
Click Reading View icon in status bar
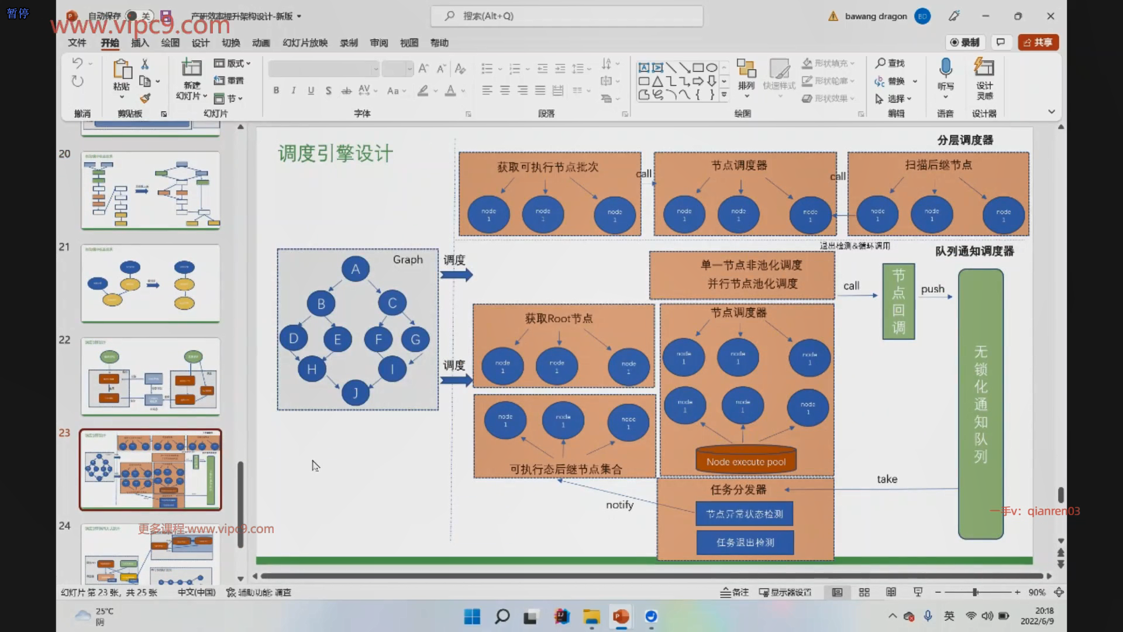click(891, 592)
